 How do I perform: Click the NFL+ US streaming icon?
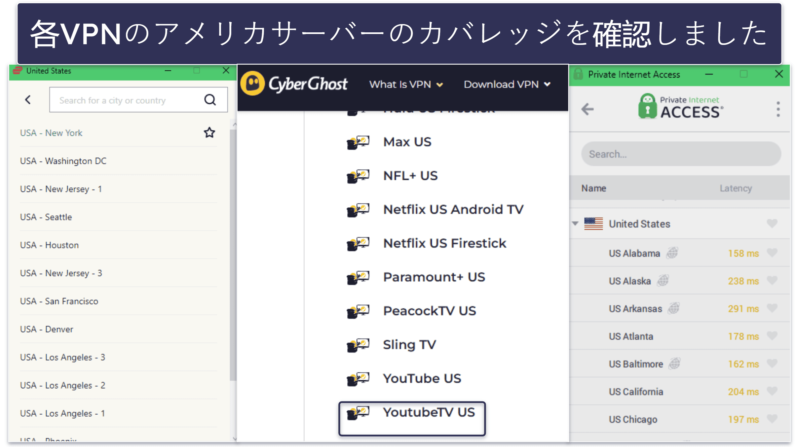358,176
